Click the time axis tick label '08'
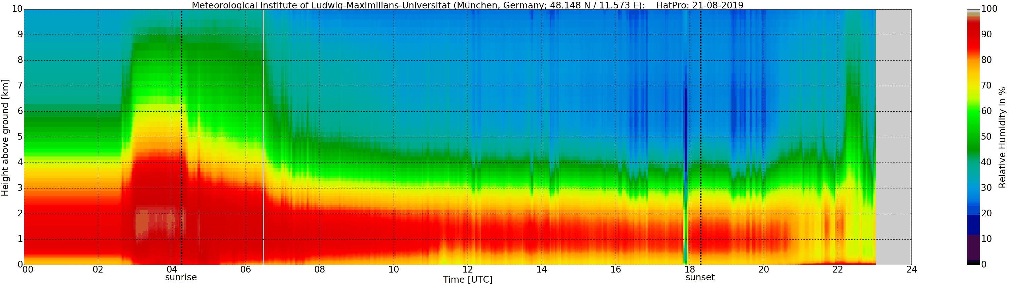This screenshot has height=286, width=1009. tap(320, 270)
